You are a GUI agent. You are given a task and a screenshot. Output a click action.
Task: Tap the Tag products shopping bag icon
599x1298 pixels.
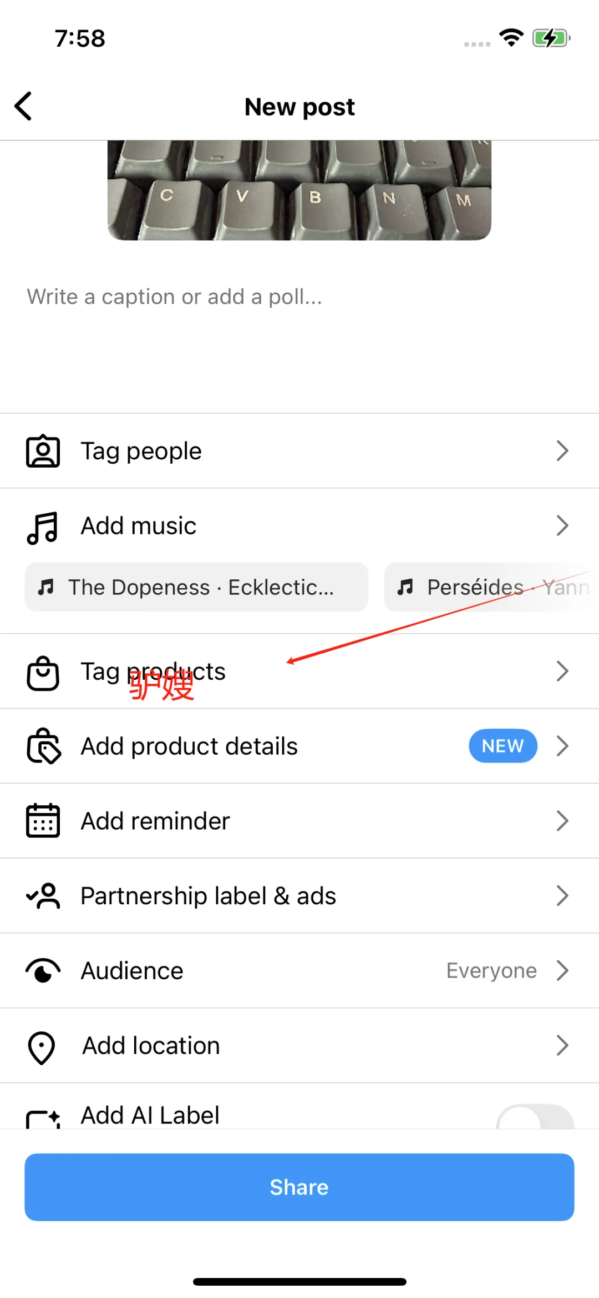click(43, 673)
